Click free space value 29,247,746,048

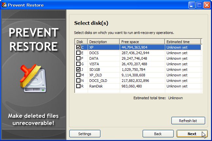pyautogui.click(x=134, y=58)
